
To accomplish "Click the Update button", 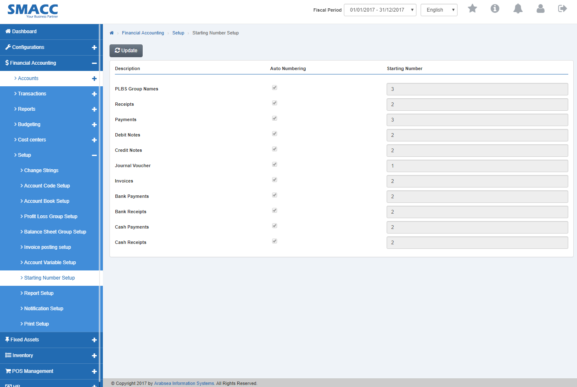I will pos(126,50).
